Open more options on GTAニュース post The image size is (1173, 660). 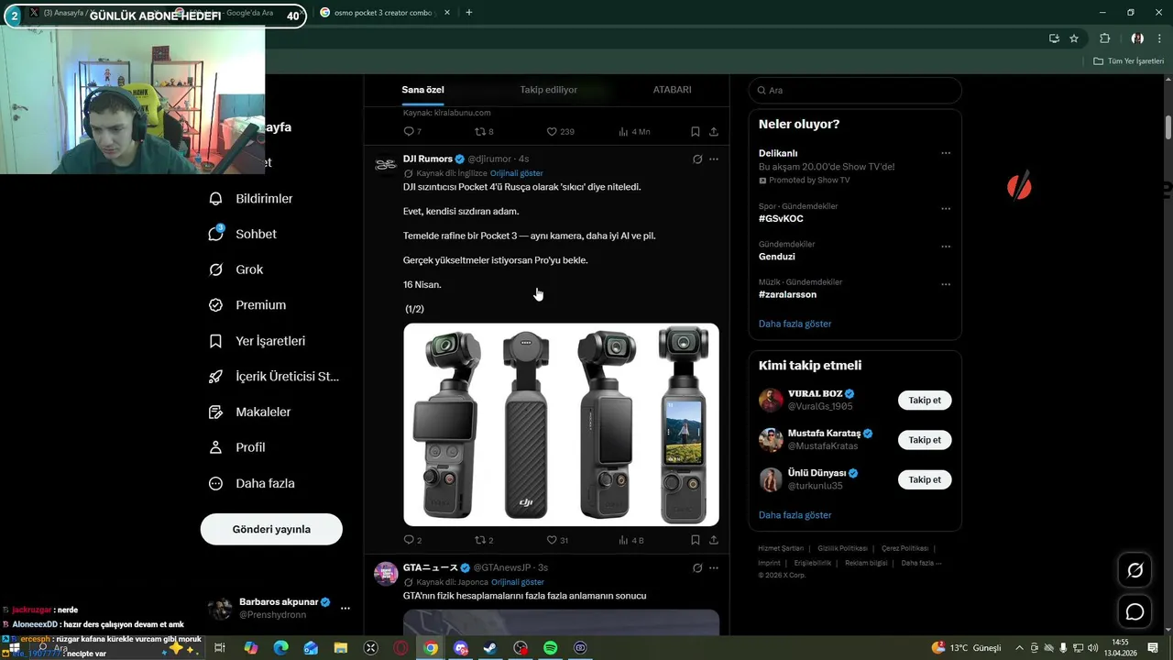[714, 567]
